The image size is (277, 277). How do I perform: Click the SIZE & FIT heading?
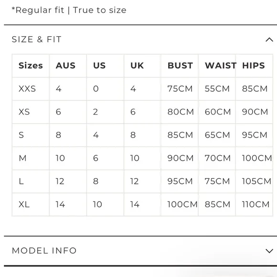(37, 39)
